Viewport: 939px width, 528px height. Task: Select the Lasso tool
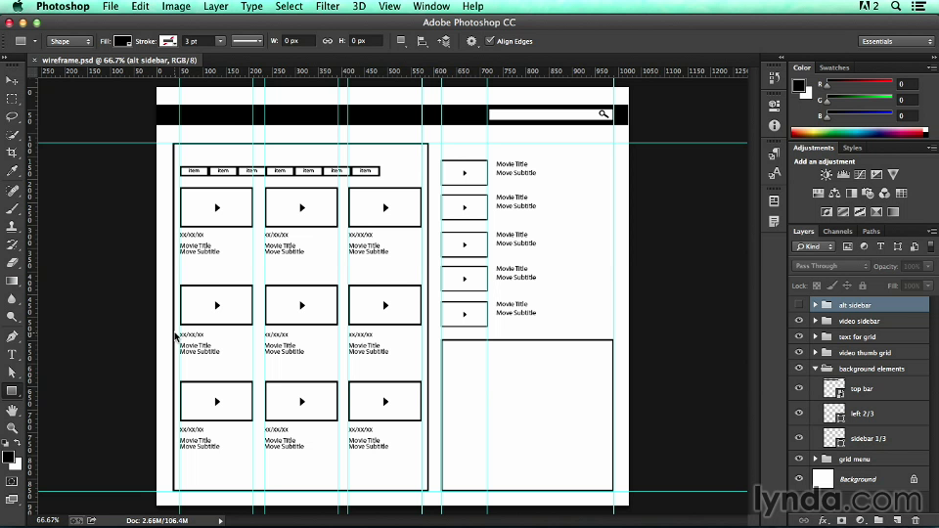tap(12, 116)
